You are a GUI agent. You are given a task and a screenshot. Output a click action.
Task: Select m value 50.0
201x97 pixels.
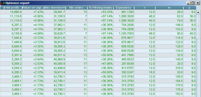(180, 34)
